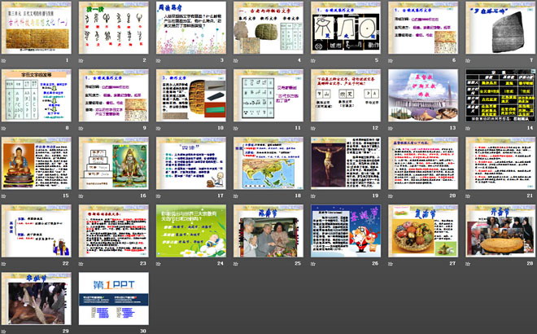Select slide 19 crucifixion painting thumbnail
The height and width of the screenshot is (334, 537).
click(x=346, y=164)
